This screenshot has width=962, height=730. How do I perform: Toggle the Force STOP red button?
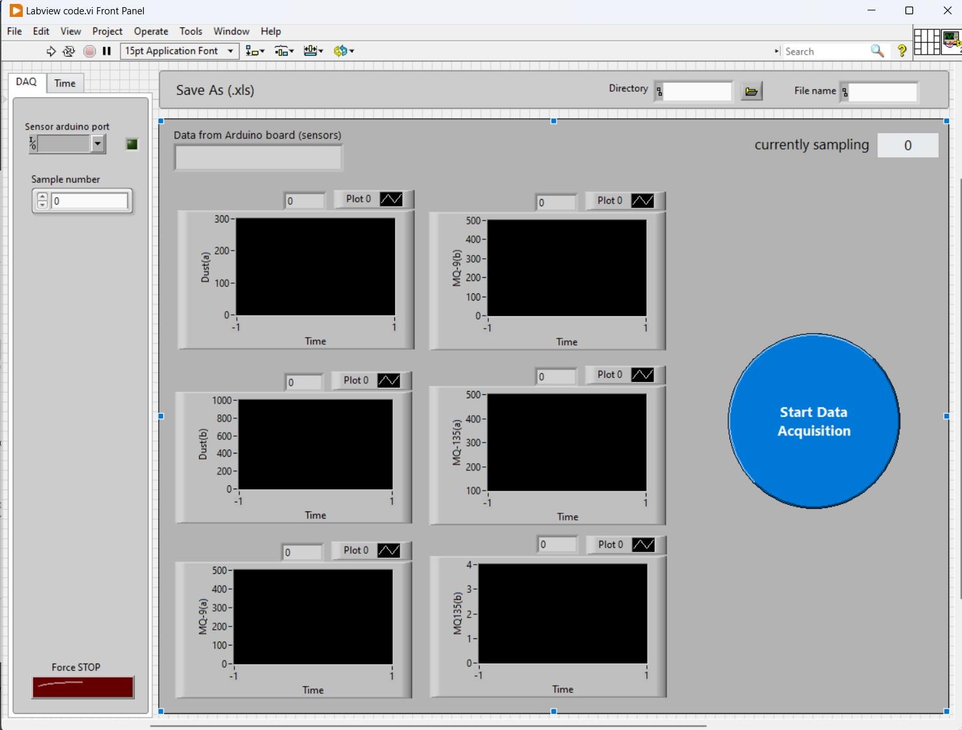coord(83,688)
